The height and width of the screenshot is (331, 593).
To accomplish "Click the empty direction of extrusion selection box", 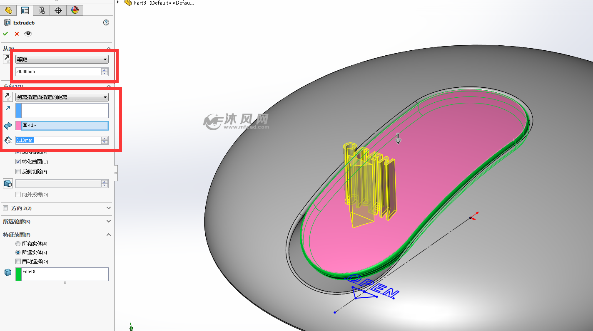I will coord(65,111).
